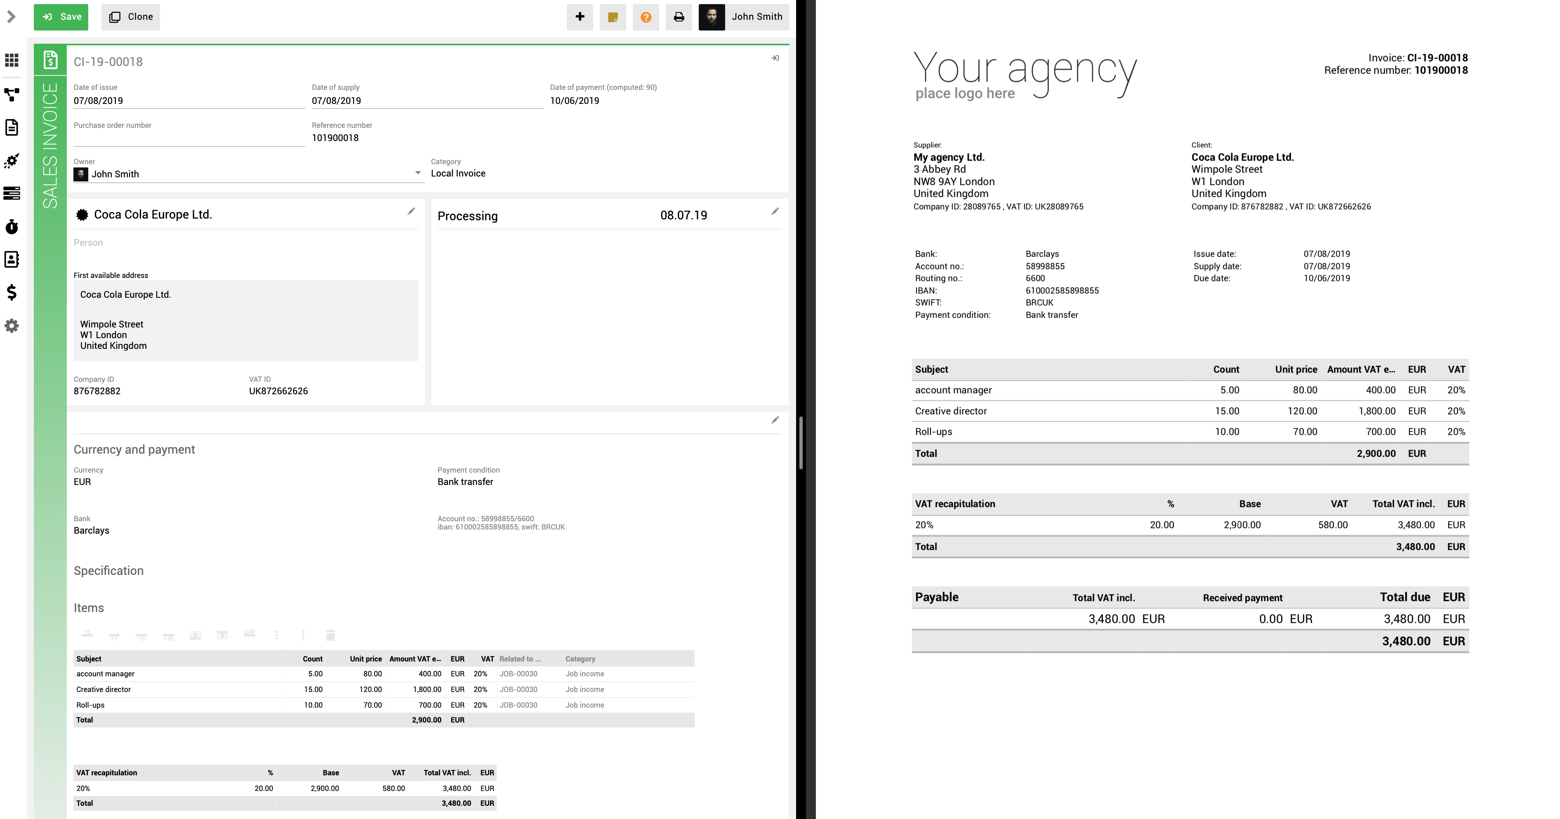The width and height of the screenshot is (1560, 819).
Task: Click the 580.00 VAT value in form recapitulation
Action: pyautogui.click(x=394, y=788)
